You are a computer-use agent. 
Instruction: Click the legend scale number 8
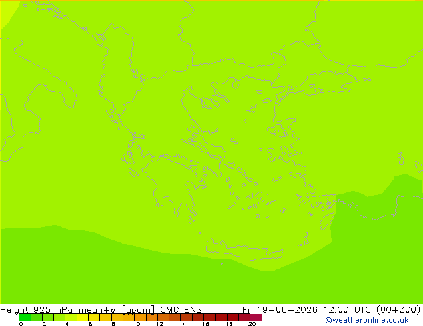click(x=113, y=324)
